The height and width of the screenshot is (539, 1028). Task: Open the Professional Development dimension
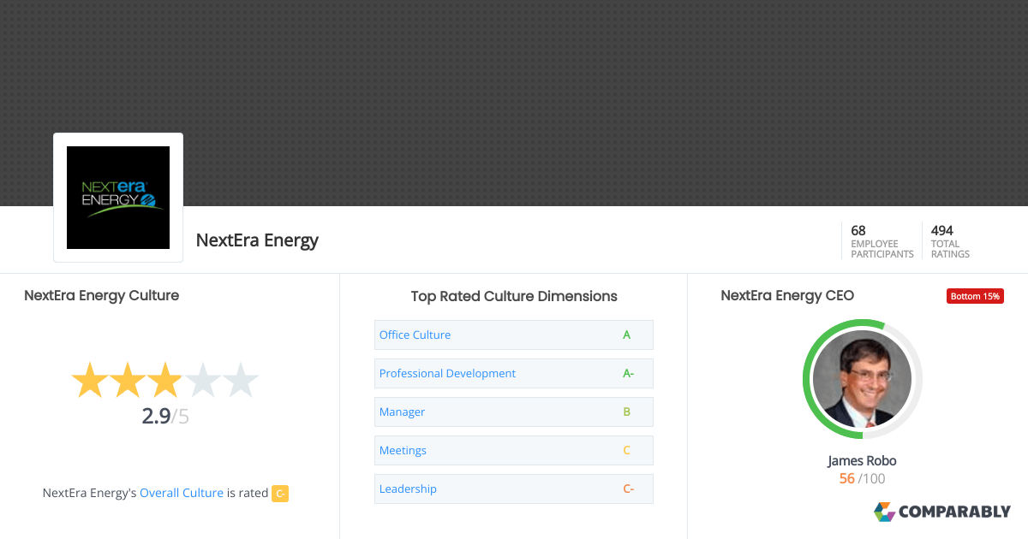point(447,373)
